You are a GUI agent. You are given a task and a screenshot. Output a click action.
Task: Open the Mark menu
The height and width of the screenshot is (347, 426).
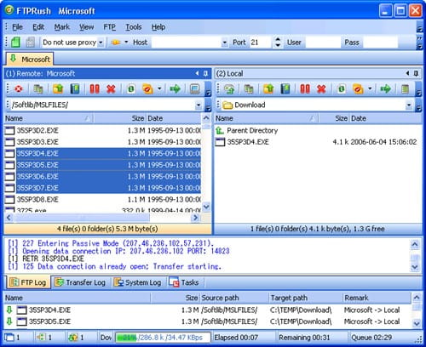62,27
